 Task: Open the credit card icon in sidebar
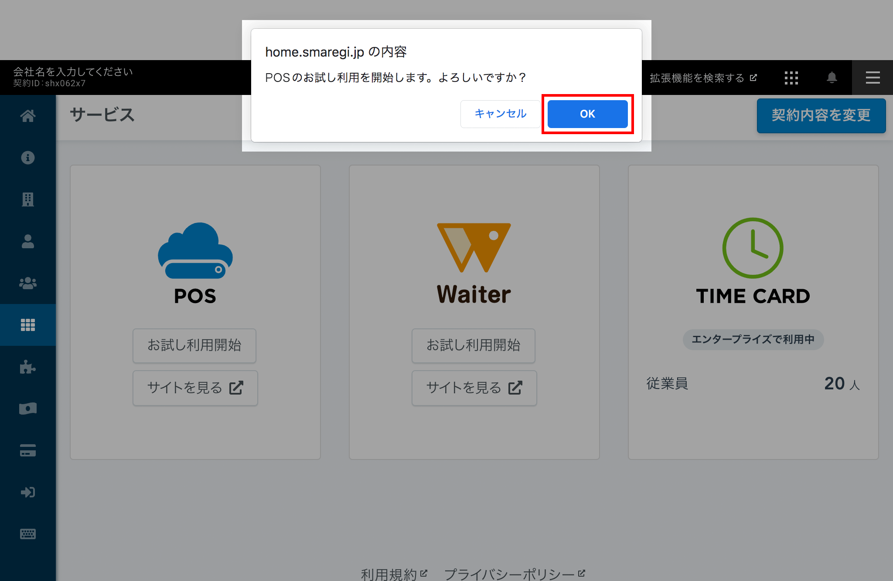pos(28,450)
